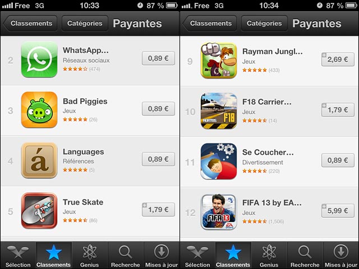The width and height of the screenshot is (359, 269).
Task: Buy WhatsApp with the 0,89 € button
Action: pyautogui.click(x=158, y=58)
